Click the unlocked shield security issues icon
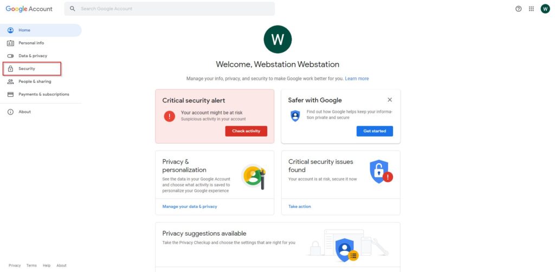 pos(381,172)
